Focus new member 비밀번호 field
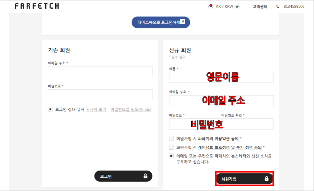Screen dimensions: 314x191 (x=194, y=124)
